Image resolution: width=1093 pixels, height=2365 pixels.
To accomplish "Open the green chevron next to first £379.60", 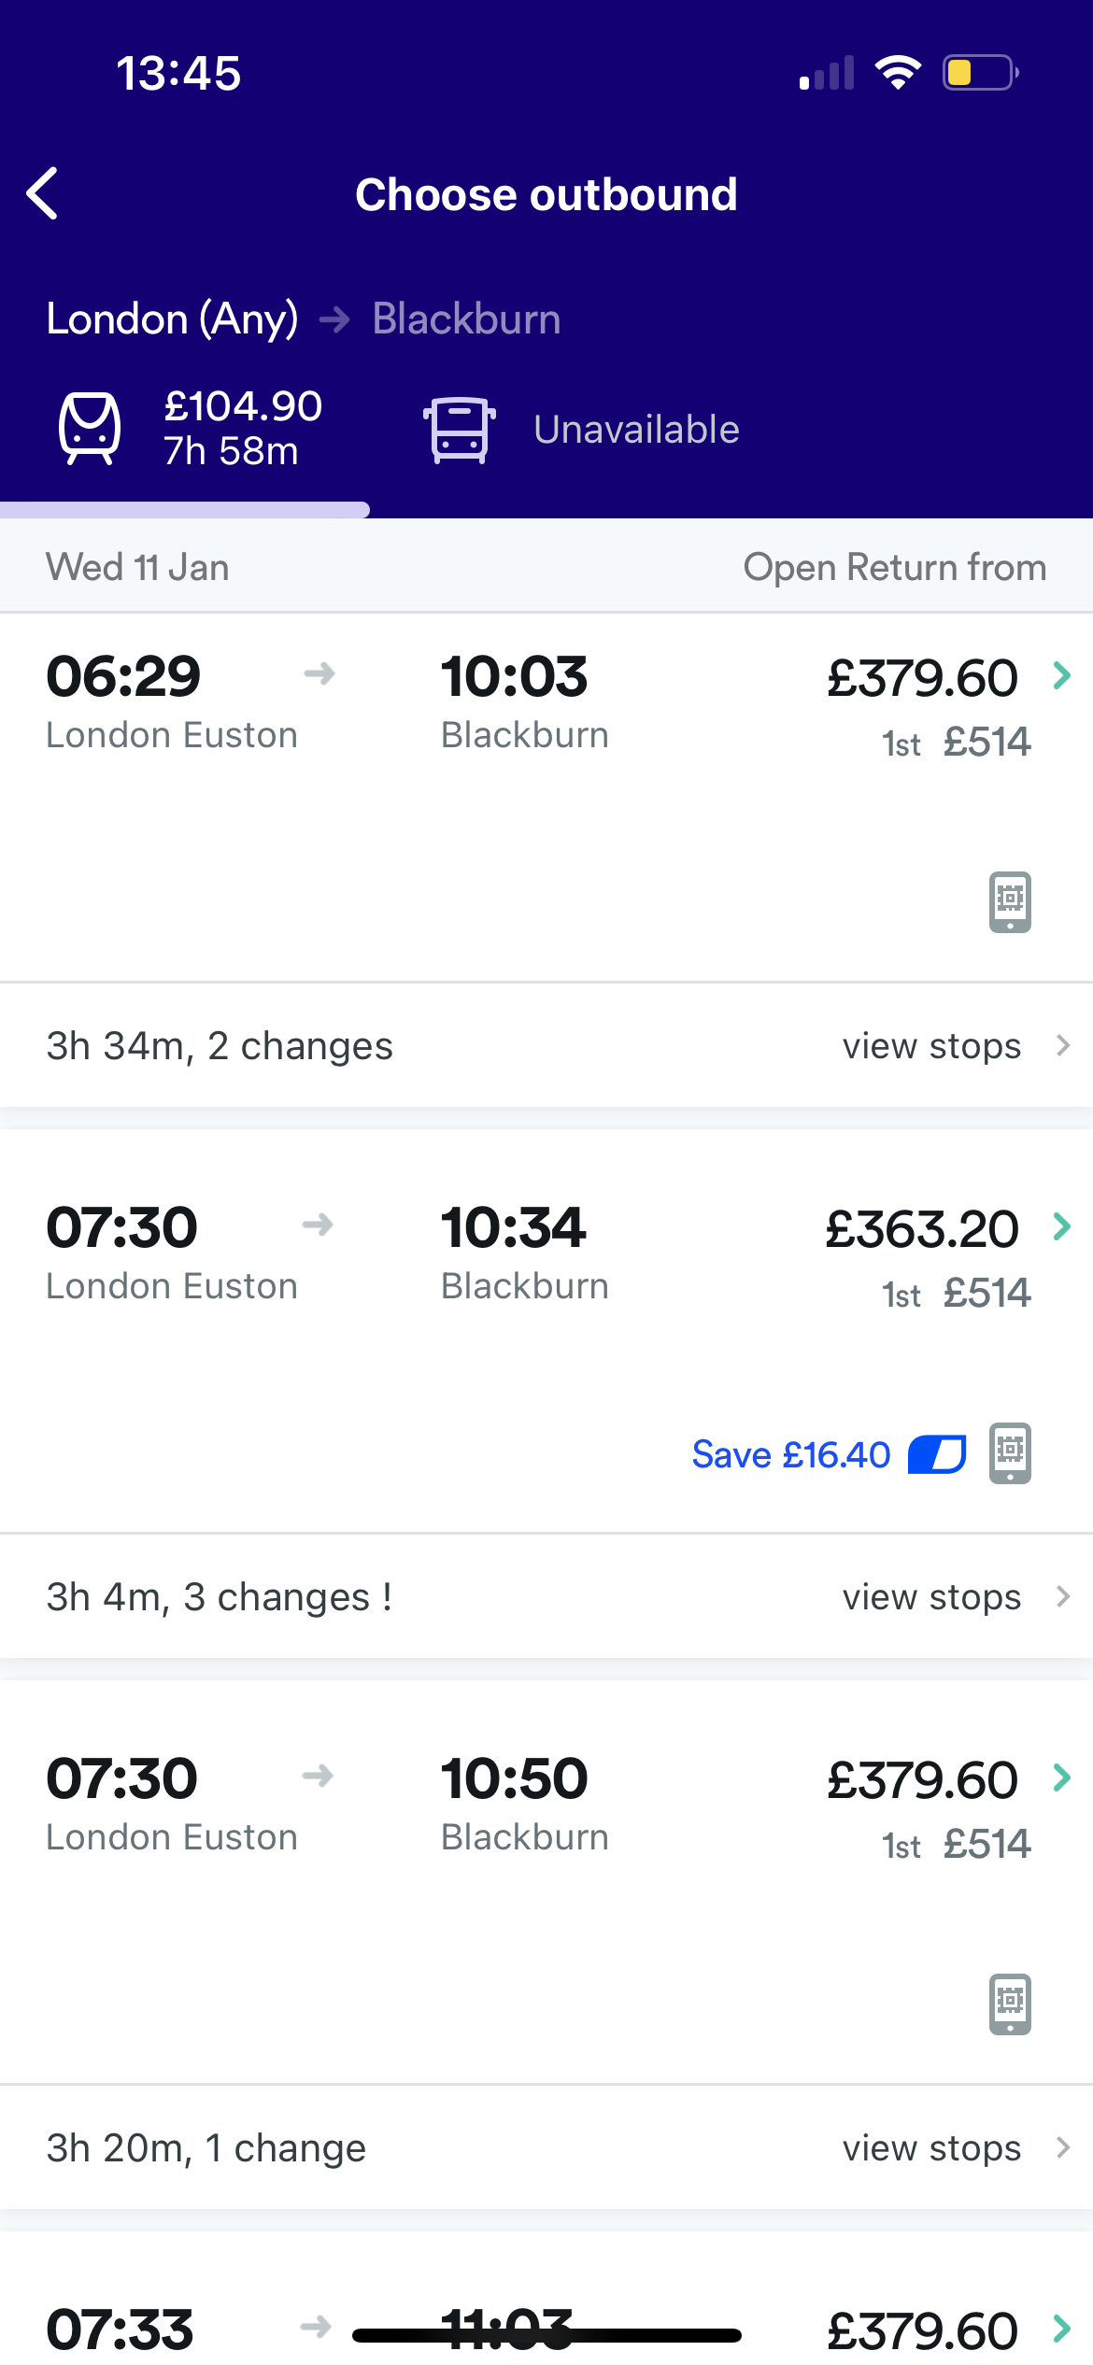I will click(x=1061, y=675).
